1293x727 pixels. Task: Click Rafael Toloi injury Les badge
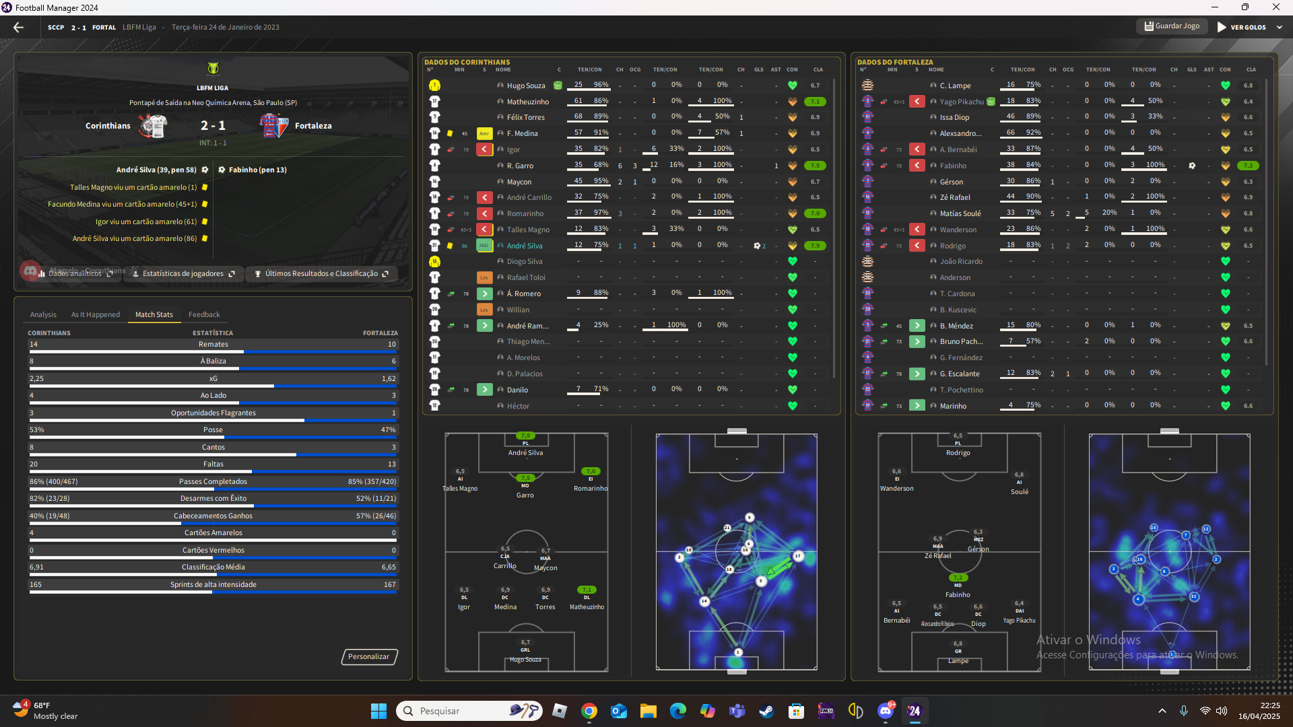[x=484, y=277]
